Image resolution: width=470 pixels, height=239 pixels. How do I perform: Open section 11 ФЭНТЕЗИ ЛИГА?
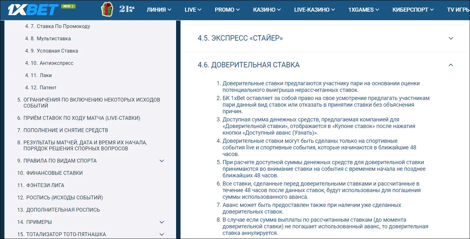[41, 185]
